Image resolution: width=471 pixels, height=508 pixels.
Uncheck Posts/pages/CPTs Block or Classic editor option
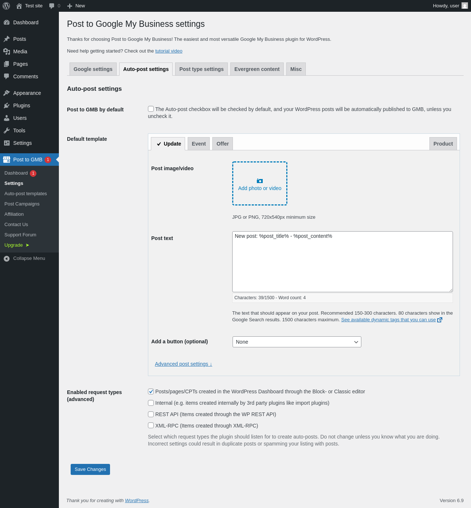coord(151,391)
